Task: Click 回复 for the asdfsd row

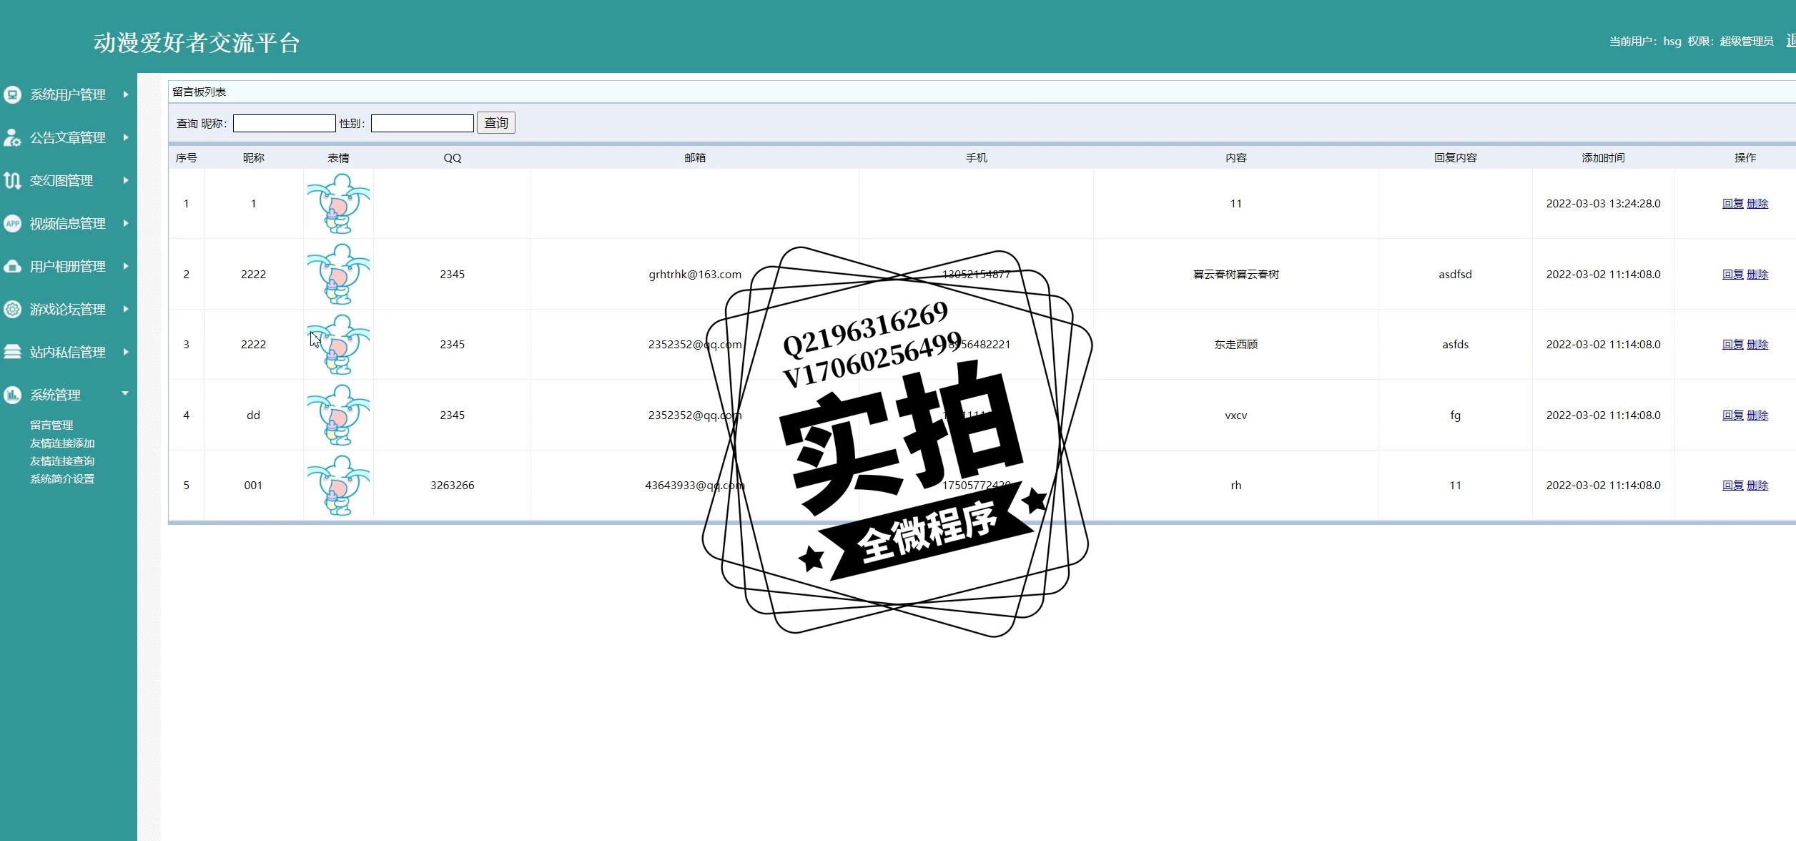Action: 1732,275
